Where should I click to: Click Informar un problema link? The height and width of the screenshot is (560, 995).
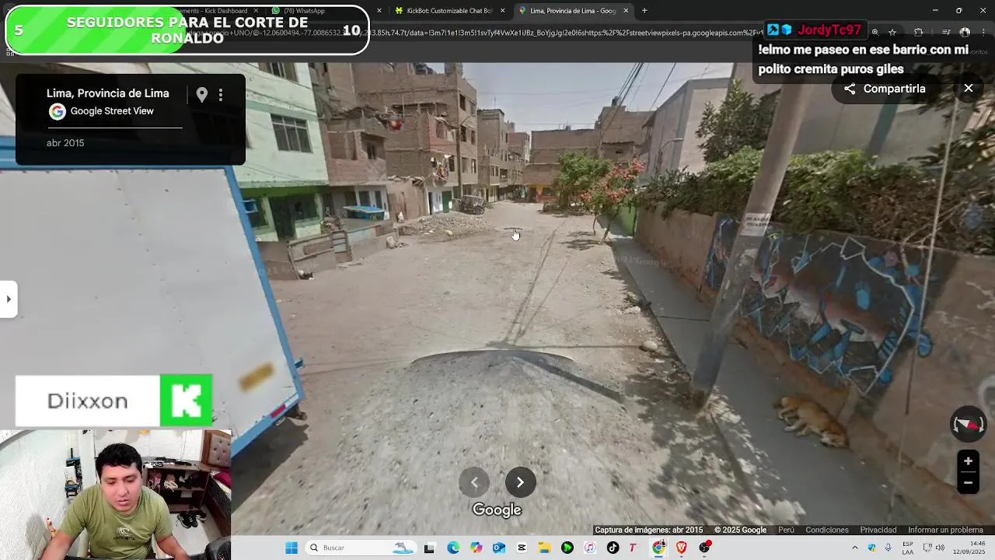945,530
